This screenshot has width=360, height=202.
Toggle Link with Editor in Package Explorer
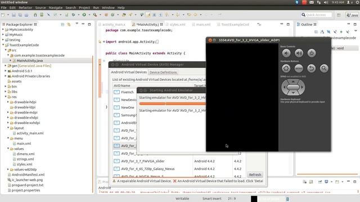point(69,24)
